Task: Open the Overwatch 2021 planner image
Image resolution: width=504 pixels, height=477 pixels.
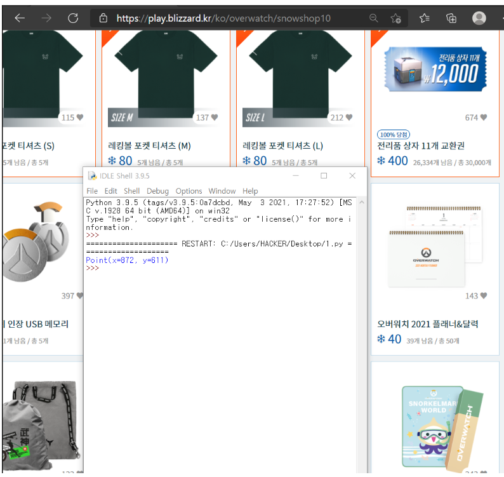Action: (x=435, y=246)
